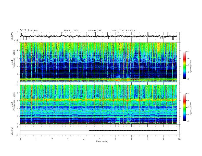This screenshot has height=156, width=202.
Task: Click the ch.2 PSD color scale bar
Action: click(184, 107)
